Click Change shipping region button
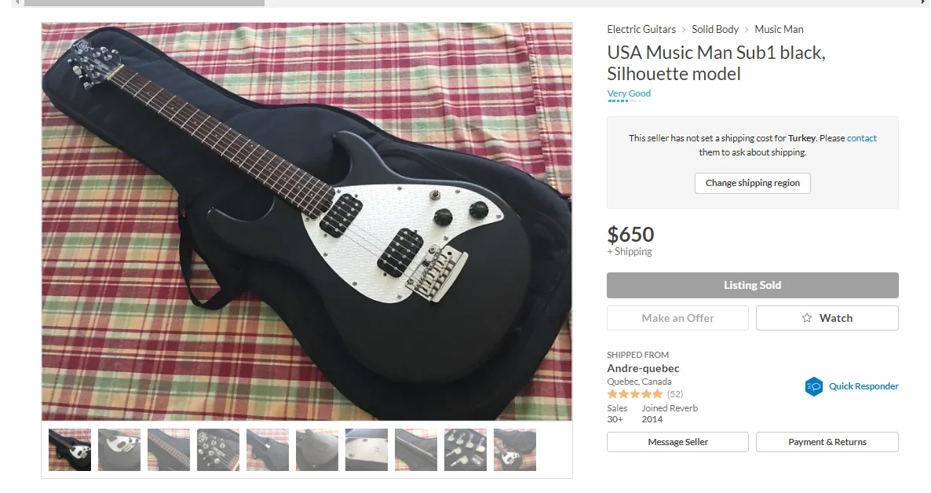Image resolution: width=931 pixels, height=493 pixels. [752, 183]
